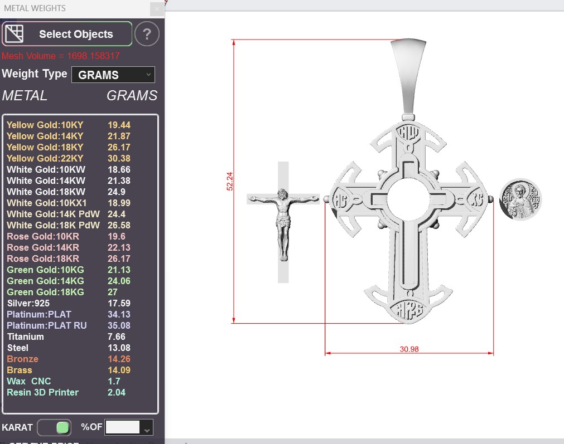
Task: Click the 17.59 silver weight value
Action: click(x=119, y=303)
